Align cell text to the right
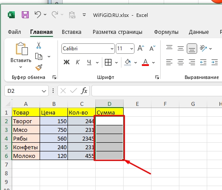The width and height of the screenshot is (222, 190). [x=192, y=62]
